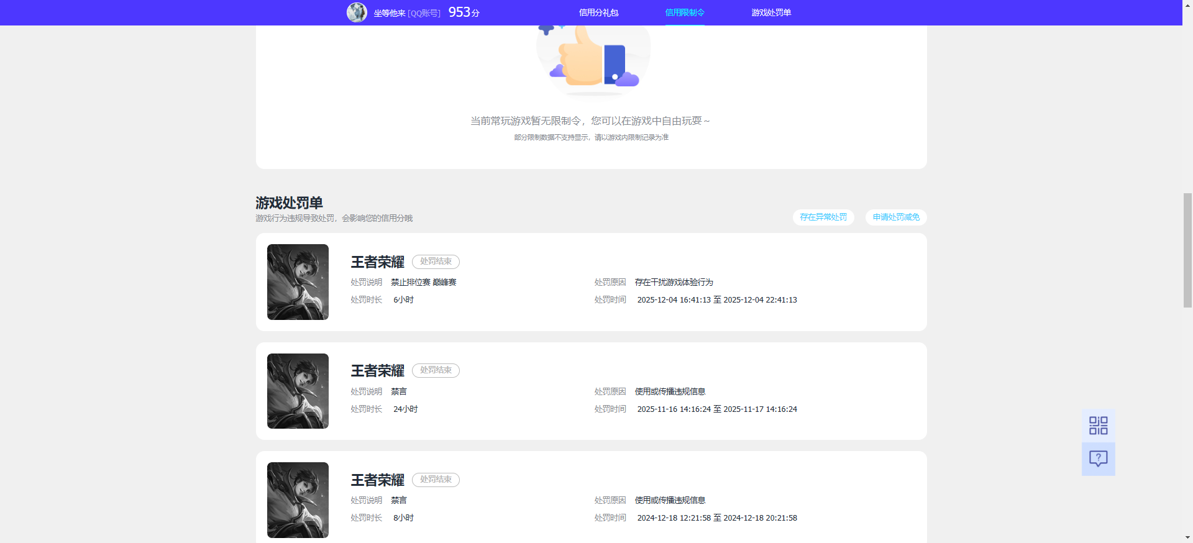Click the 处罚结束 badge on the 24小时 penalty
This screenshot has width=1193, height=543.
point(436,370)
